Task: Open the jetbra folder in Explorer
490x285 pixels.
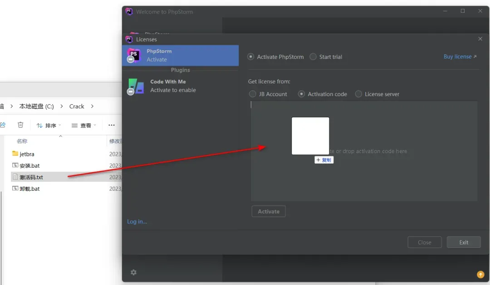Action: click(27, 154)
